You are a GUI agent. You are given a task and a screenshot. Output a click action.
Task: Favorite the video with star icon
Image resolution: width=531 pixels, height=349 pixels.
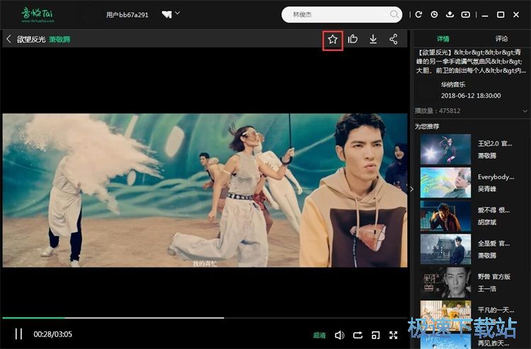(x=333, y=40)
